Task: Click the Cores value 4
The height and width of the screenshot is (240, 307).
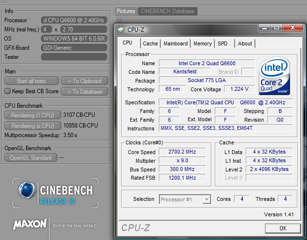Action: pos(242,199)
